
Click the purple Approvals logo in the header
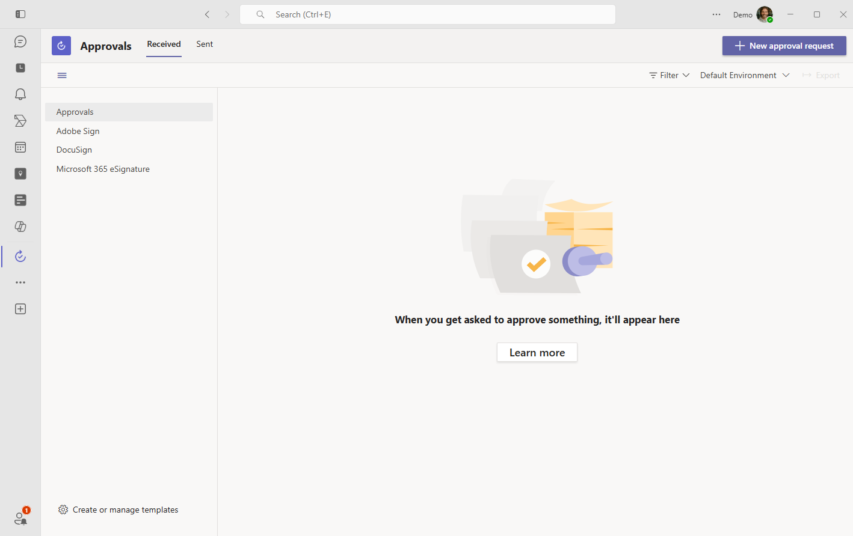coord(61,46)
